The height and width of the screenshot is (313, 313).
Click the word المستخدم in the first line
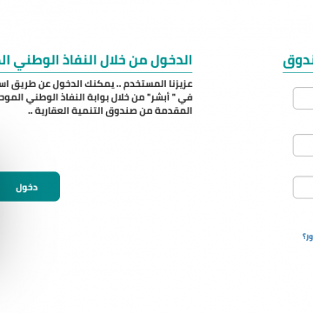click(140, 84)
